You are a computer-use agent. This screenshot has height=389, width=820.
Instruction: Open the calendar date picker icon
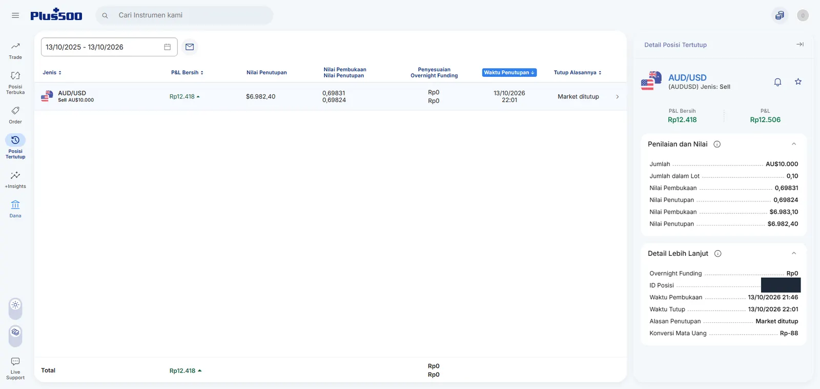tap(167, 47)
